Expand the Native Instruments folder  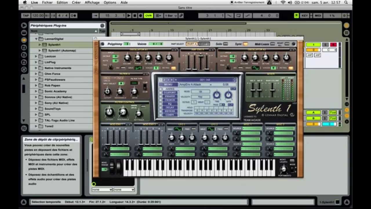coord(36,68)
